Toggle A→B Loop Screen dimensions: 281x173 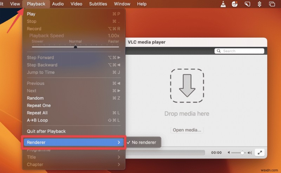pyautogui.click(x=73, y=120)
